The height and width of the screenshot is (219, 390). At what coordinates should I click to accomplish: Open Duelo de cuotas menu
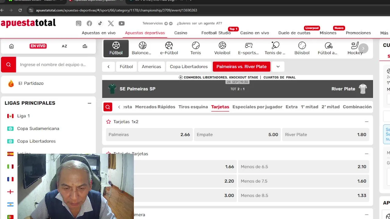pyautogui.click(x=294, y=33)
